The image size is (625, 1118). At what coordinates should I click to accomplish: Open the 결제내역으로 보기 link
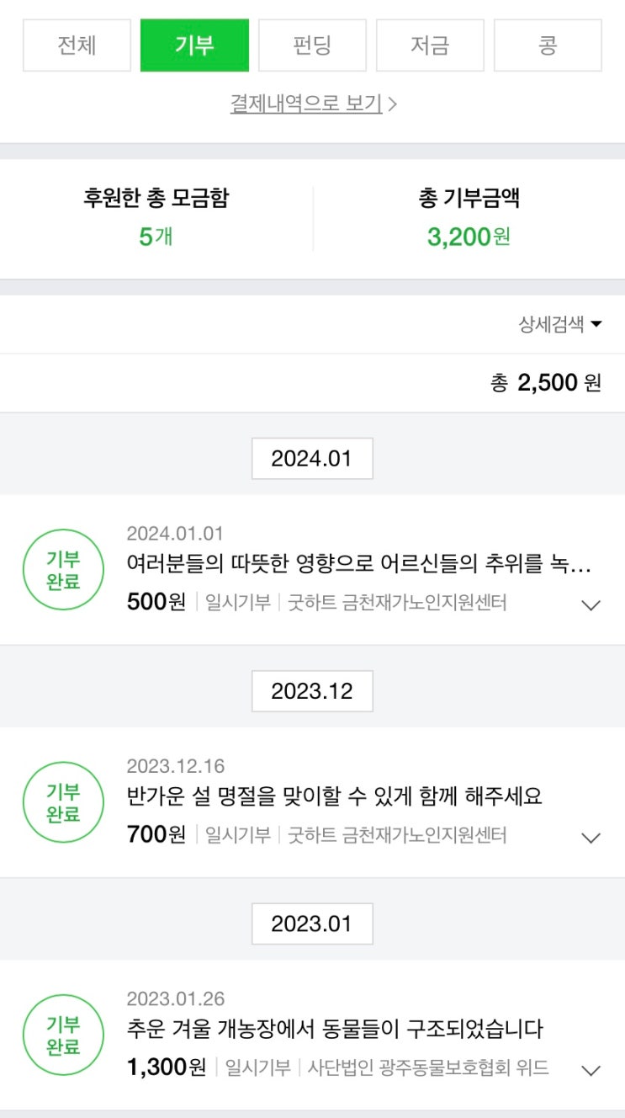[x=313, y=104]
